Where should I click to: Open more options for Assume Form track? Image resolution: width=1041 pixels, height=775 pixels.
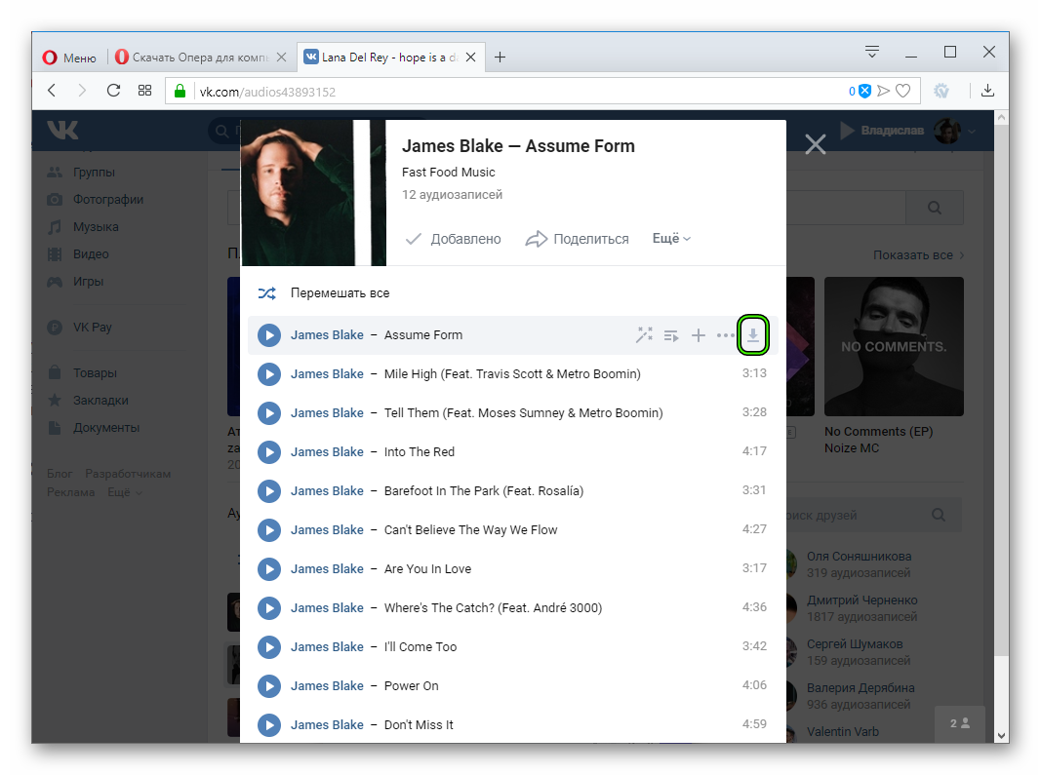pos(724,335)
